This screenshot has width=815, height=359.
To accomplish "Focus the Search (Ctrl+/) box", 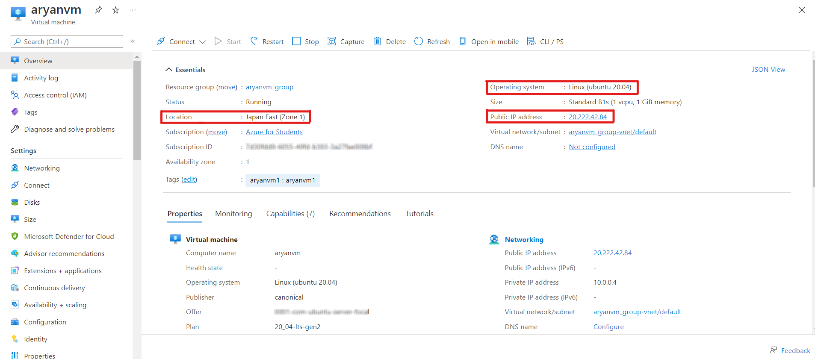I will (x=67, y=41).
